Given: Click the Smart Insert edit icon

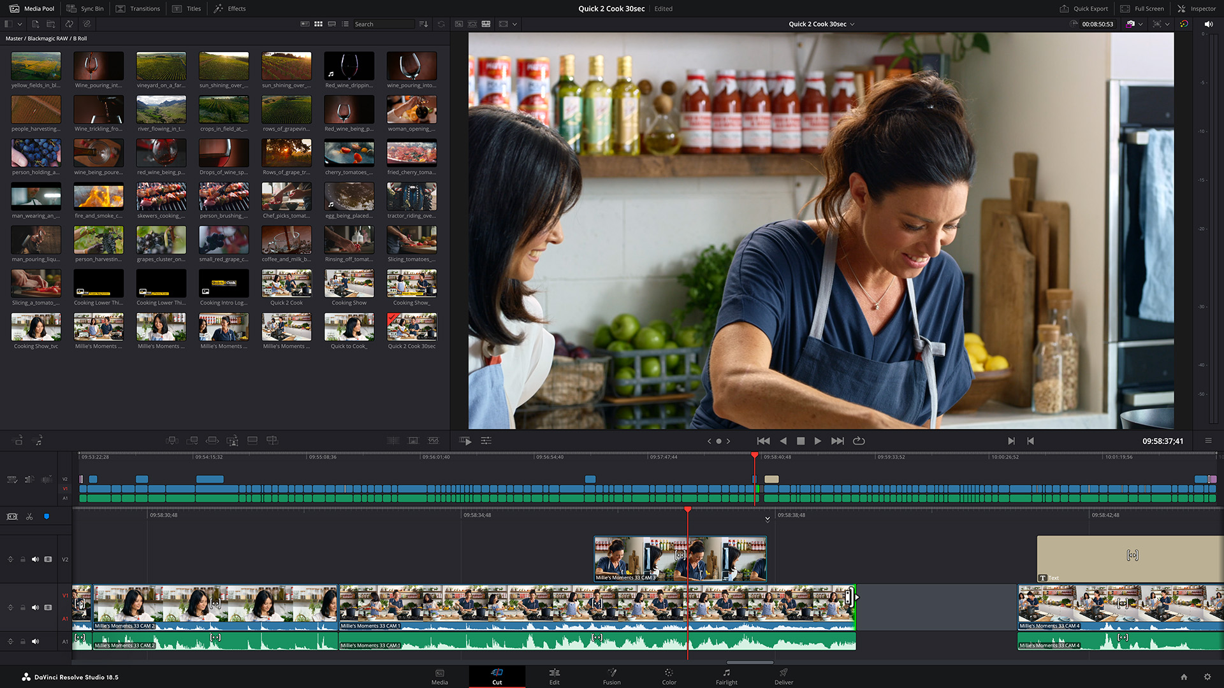Looking at the screenshot, I should pyautogui.click(x=172, y=440).
